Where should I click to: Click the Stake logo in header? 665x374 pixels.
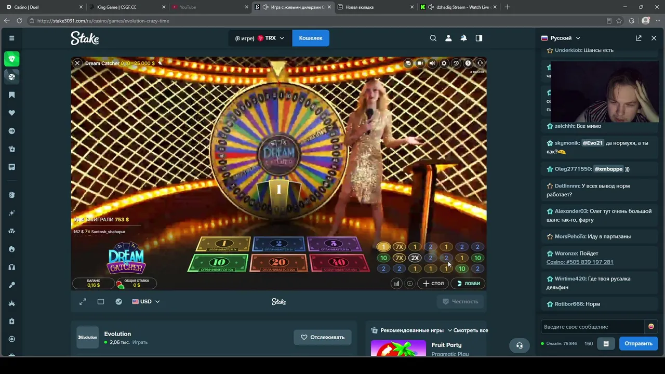(85, 38)
